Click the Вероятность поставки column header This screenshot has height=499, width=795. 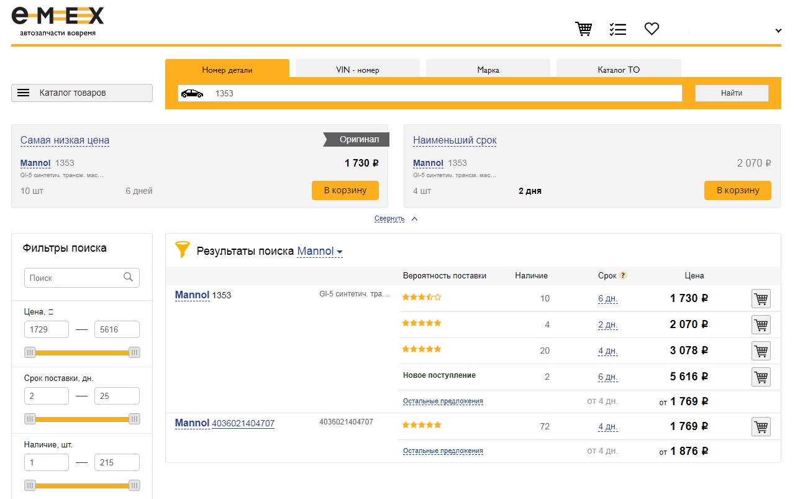[x=445, y=276]
